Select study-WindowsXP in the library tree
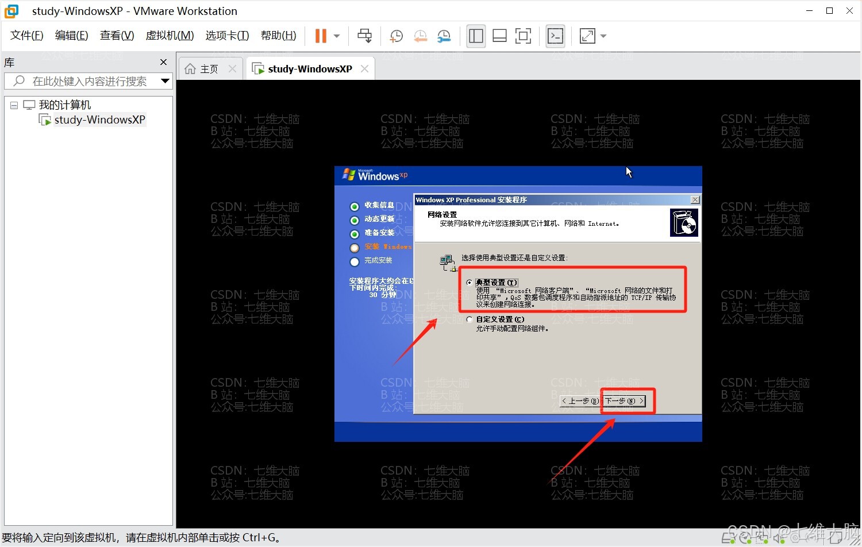 click(99, 120)
